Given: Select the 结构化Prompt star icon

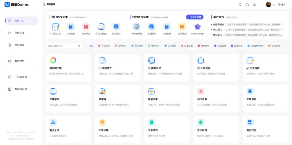Looking at the screenshot, I should (x=197, y=27).
